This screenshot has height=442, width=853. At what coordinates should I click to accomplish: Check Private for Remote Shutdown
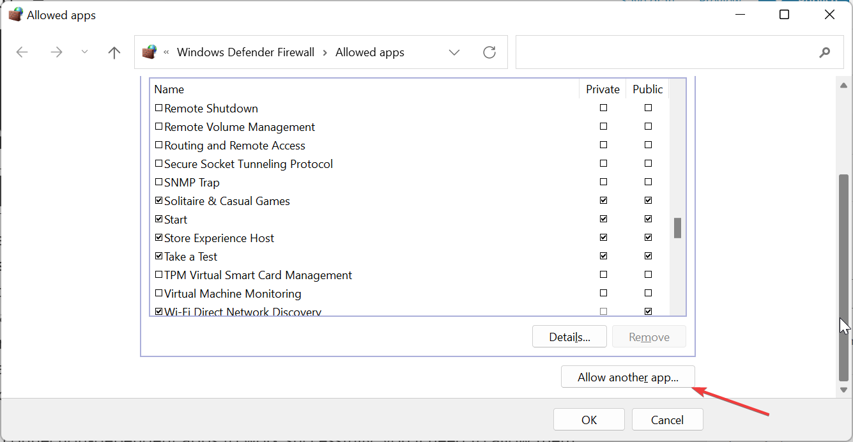tap(604, 108)
